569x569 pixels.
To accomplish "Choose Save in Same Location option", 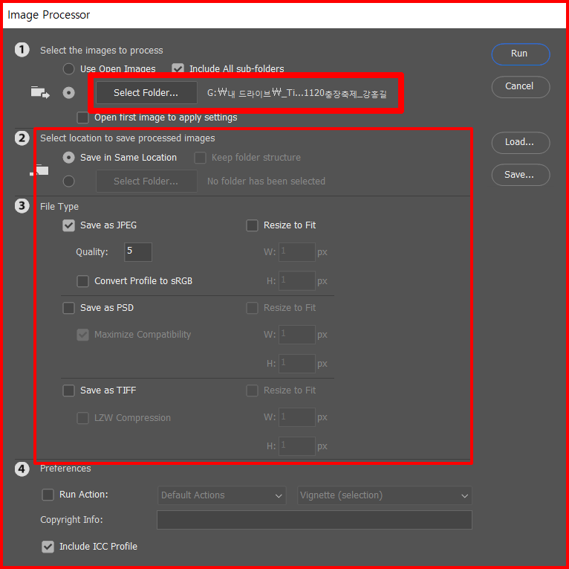I will (68, 158).
